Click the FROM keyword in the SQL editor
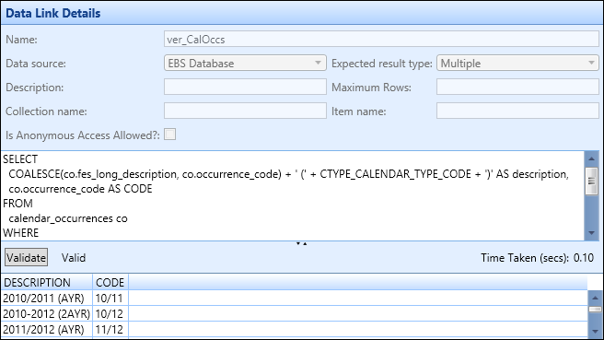 [x=17, y=203]
